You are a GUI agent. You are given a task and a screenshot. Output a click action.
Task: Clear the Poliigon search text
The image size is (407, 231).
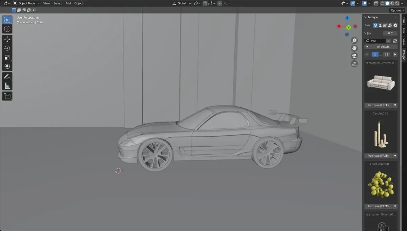click(388, 41)
